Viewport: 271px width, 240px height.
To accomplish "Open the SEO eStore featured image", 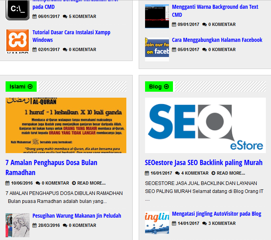I will point(205,125).
